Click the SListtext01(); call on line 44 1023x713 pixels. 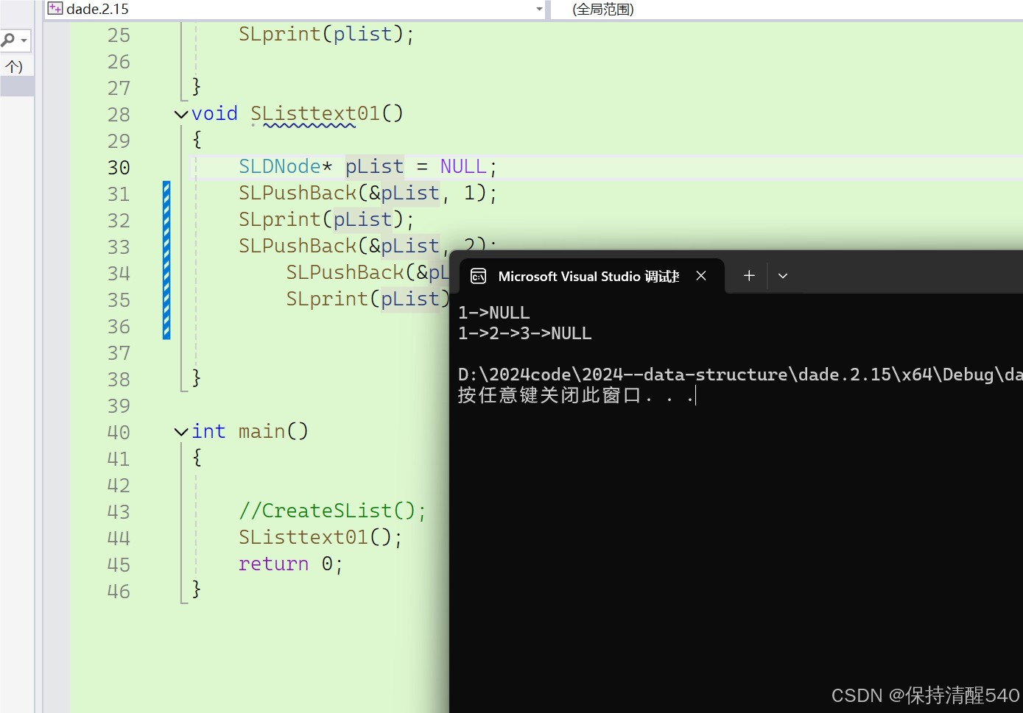coord(320,537)
